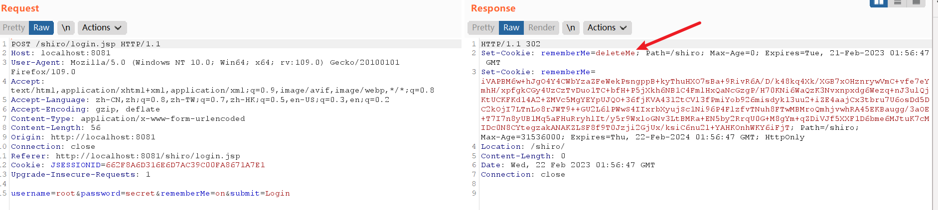
Task: Select side-by-side split layout icon
Action: [879, 3]
